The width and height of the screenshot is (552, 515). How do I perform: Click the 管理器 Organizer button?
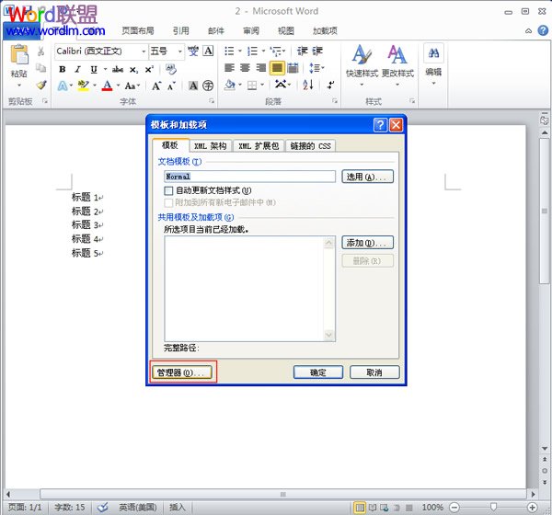point(181,372)
